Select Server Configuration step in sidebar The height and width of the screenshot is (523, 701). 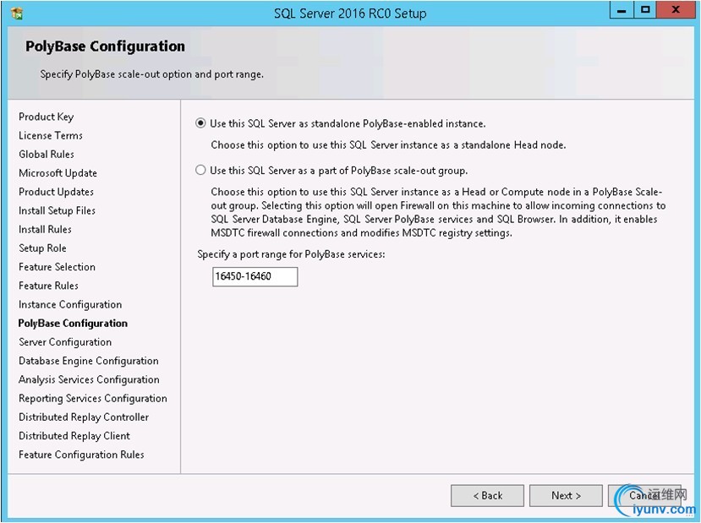pos(65,342)
